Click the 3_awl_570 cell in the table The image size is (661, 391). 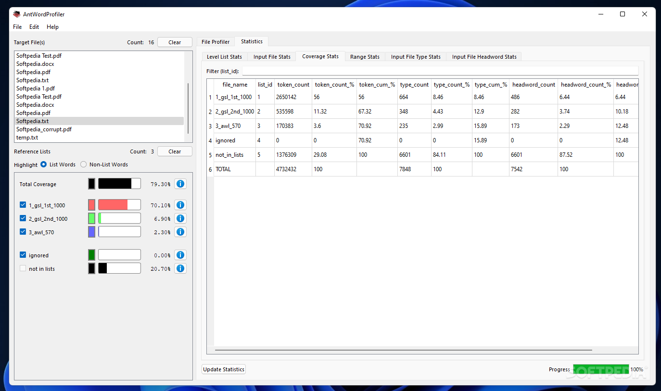[235, 126]
